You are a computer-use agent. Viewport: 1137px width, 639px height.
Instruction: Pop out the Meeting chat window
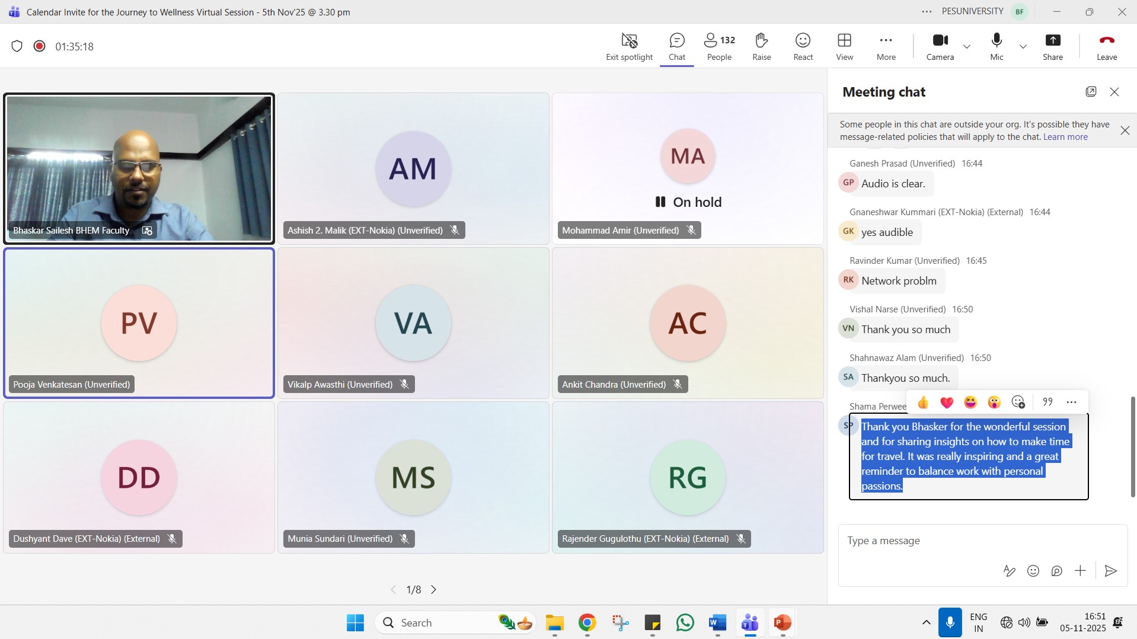click(1091, 92)
